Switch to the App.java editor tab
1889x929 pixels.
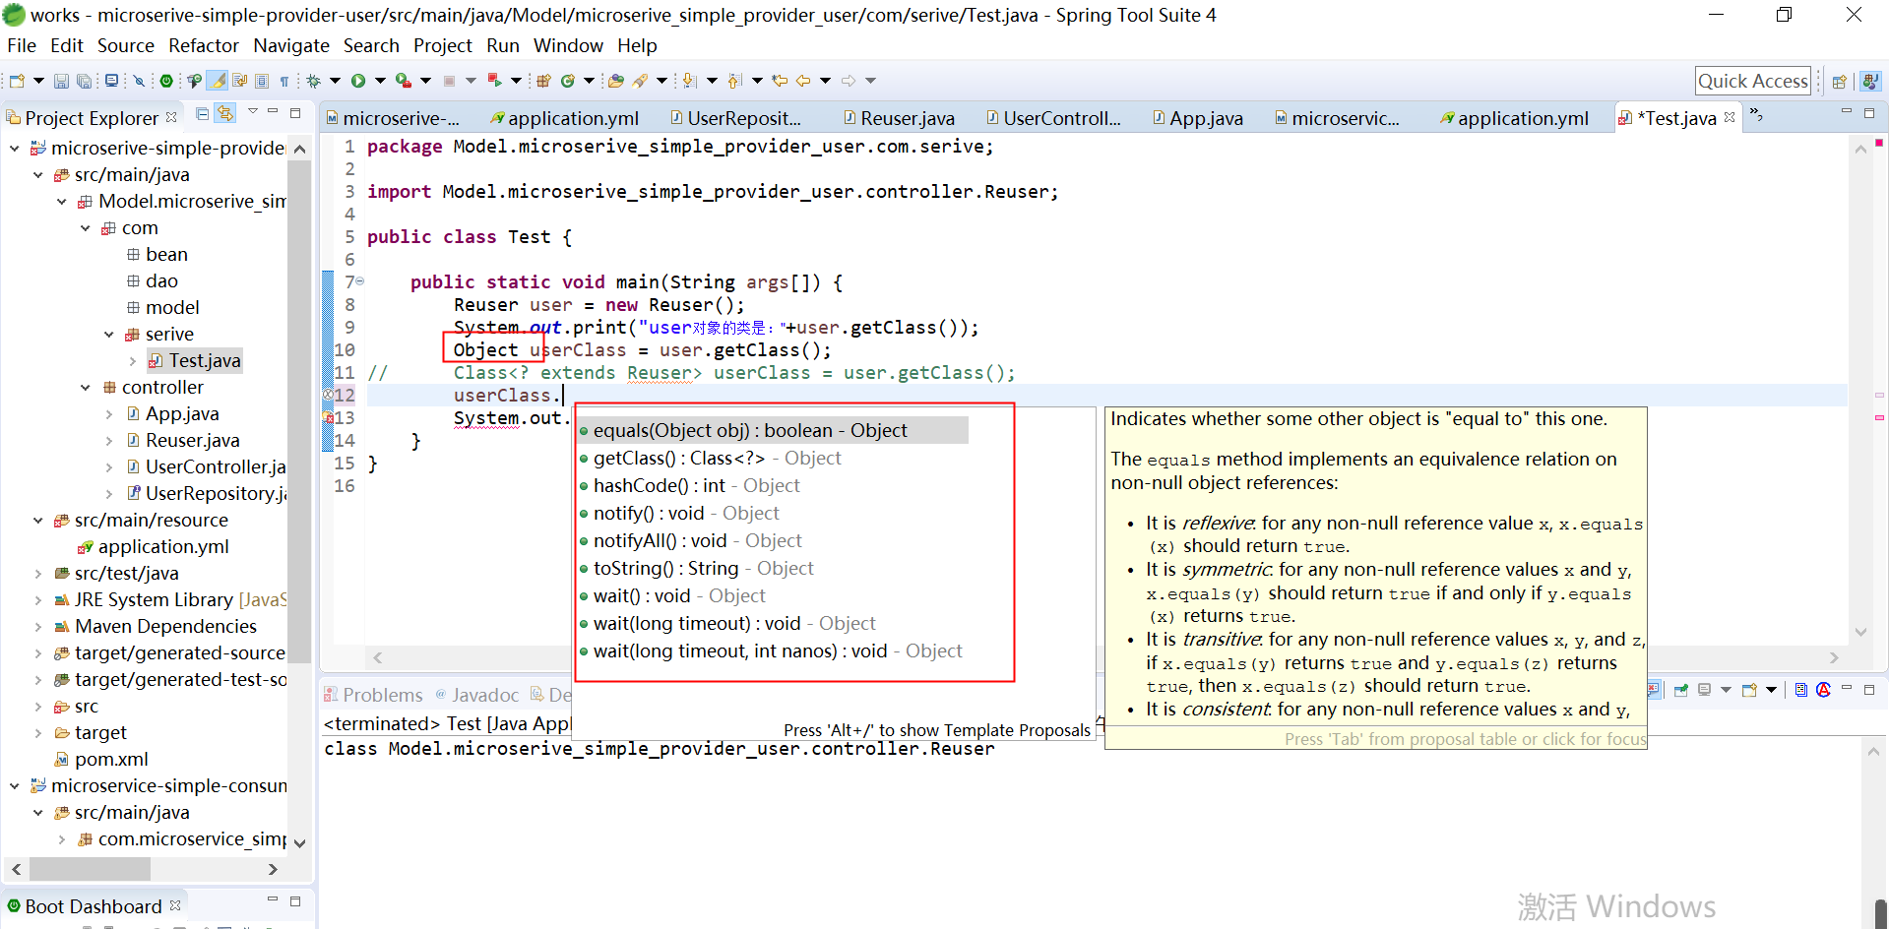pos(1198,118)
